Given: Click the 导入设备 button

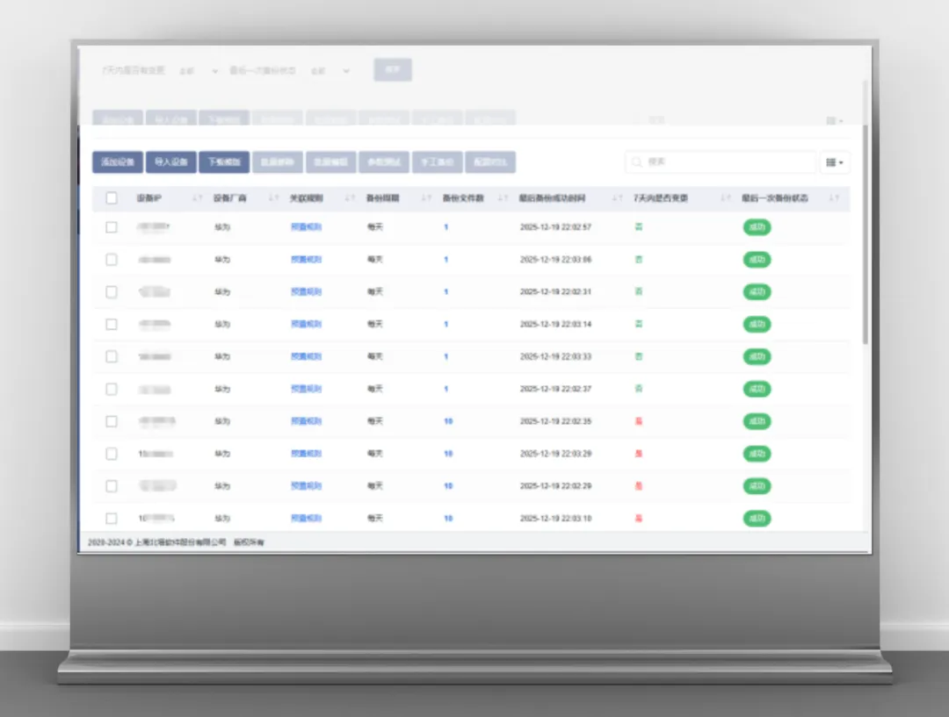Looking at the screenshot, I should click(x=170, y=162).
